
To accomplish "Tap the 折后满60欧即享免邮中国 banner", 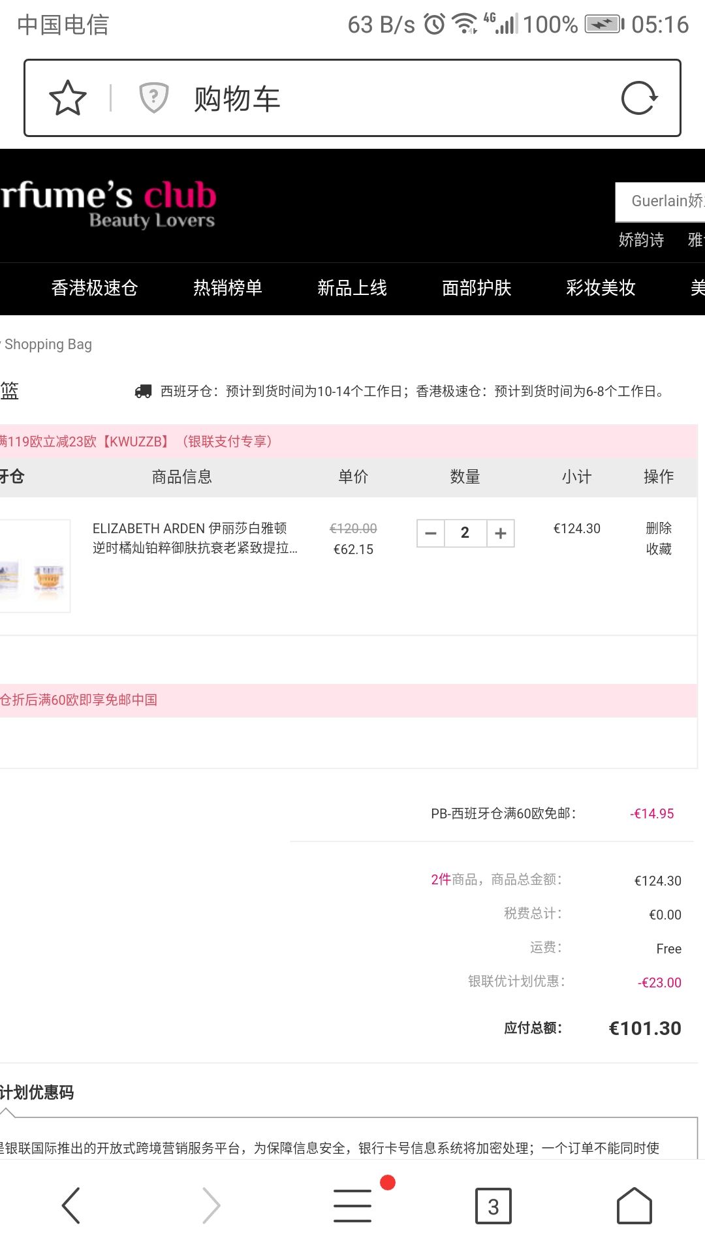I will coord(349,700).
